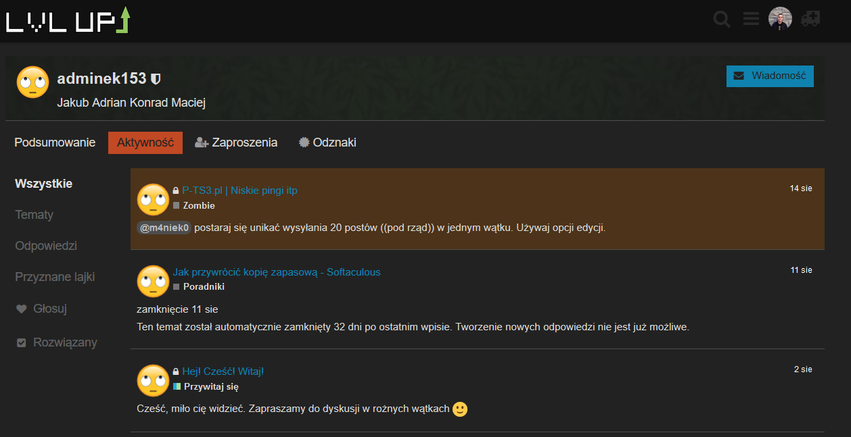Viewport: 851px width, 437px height.
Task: Click avatar next to P-TS3.pl post
Action: pos(153,199)
